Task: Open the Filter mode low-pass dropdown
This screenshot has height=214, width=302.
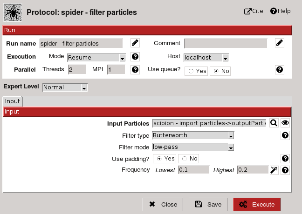Action: tap(193, 147)
